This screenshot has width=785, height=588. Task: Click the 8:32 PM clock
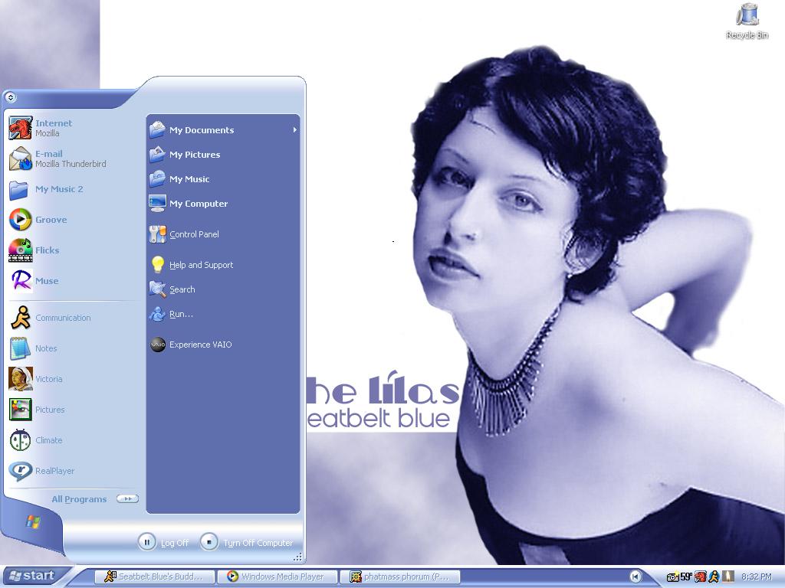pyautogui.click(x=756, y=577)
